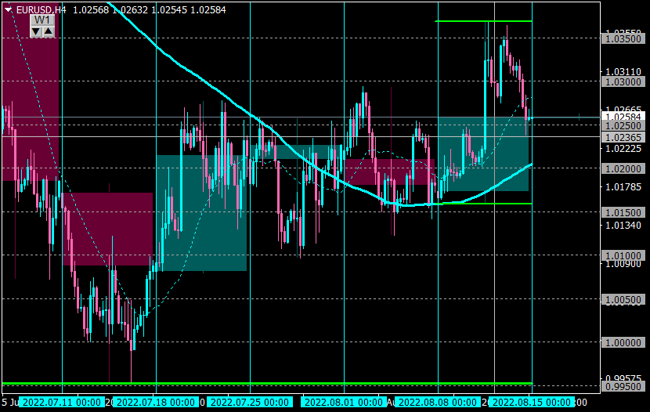Select the 2022.08.08 00:00 date label
The width and height of the screenshot is (650, 412).
click(x=438, y=402)
